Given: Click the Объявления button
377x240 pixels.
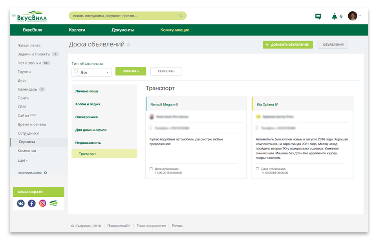Looking at the screenshot, I should 333,44.
